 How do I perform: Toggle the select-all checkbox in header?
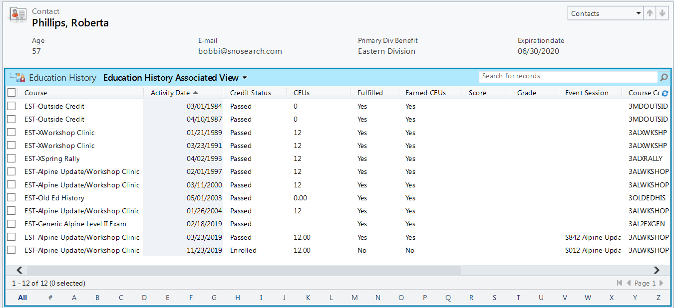(x=11, y=93)
